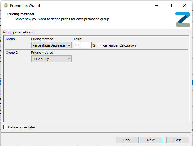Open Group 2 Price Entry dropdown
The image size is (193, 146).
[51, 59]
